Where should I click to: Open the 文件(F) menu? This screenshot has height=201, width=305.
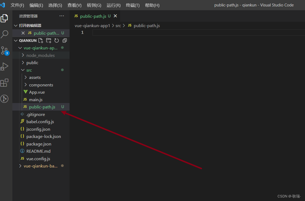pos(17,5)
